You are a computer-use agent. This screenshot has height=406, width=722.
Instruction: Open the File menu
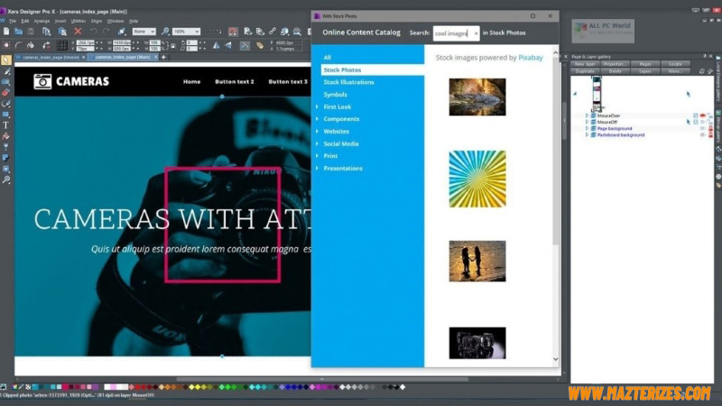tap(13, 21)
